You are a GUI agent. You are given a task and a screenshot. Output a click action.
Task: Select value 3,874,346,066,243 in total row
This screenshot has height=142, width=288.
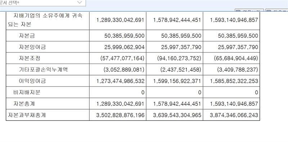[234, 115]
